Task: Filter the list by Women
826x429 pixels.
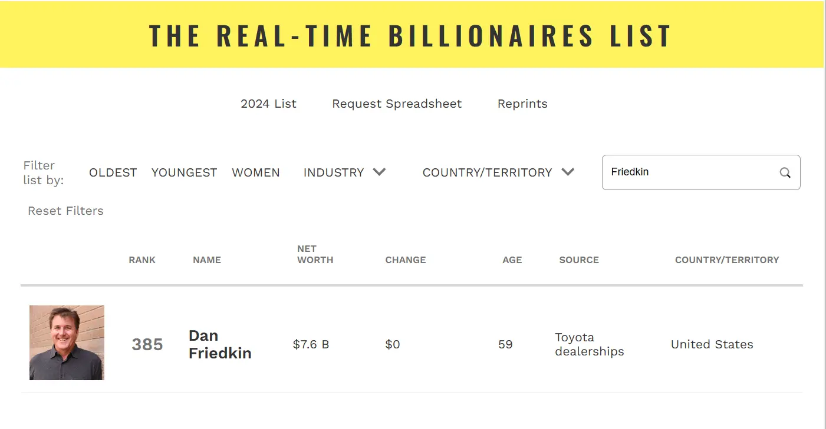Action: point(256,172)
